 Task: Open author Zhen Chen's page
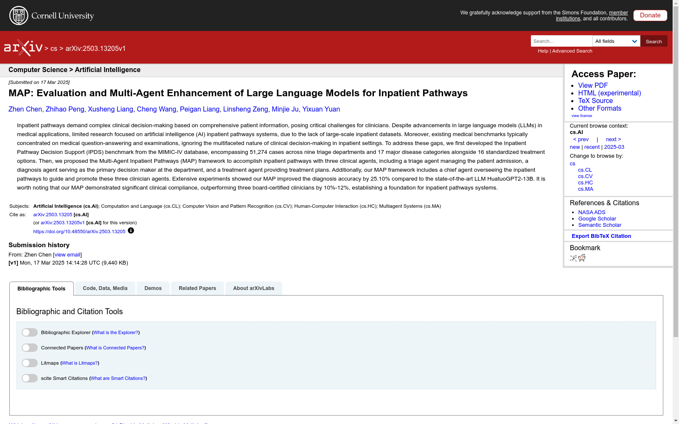tap(25, 109)
